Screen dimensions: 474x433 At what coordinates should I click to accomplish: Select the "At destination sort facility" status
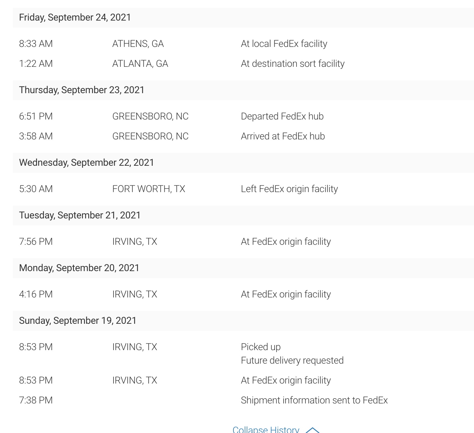pos(293,64)
